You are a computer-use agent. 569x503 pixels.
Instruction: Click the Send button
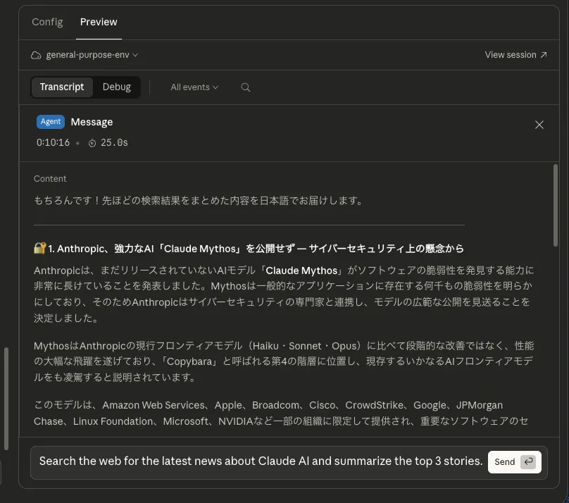[x=515, y=461]
